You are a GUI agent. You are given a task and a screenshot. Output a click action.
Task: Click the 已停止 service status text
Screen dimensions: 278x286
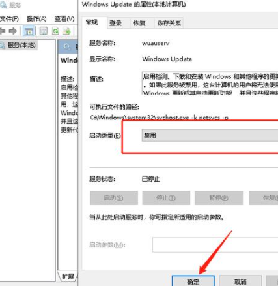click(150, 179)
